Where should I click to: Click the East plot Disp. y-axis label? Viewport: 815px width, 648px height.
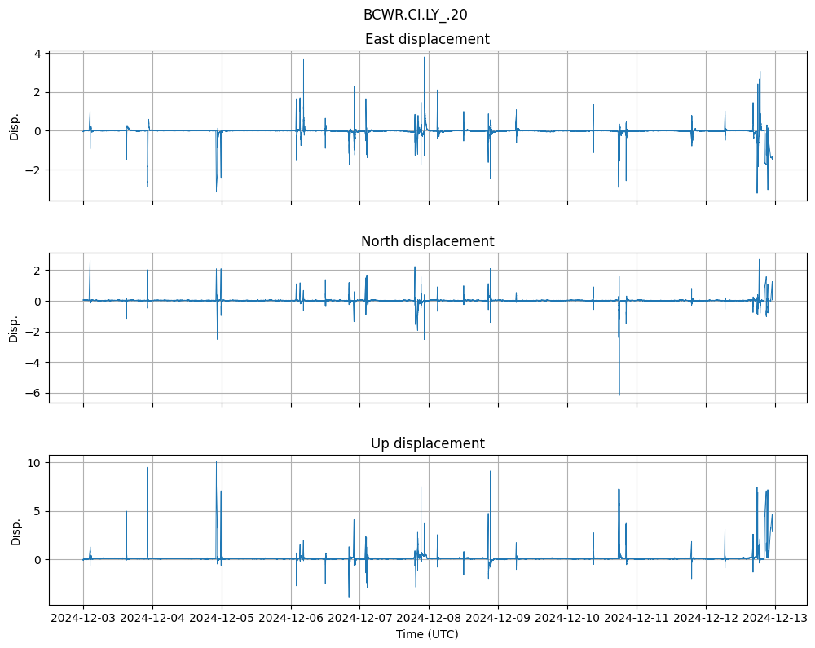click(x=15, y=125)
